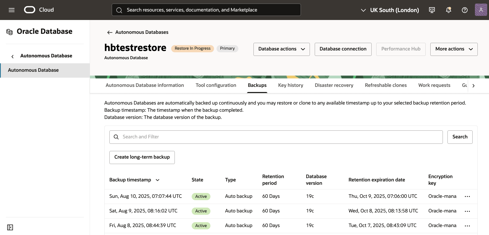
Task: Click the back arrow to Autonomous Databases
Action: [109, 32]
